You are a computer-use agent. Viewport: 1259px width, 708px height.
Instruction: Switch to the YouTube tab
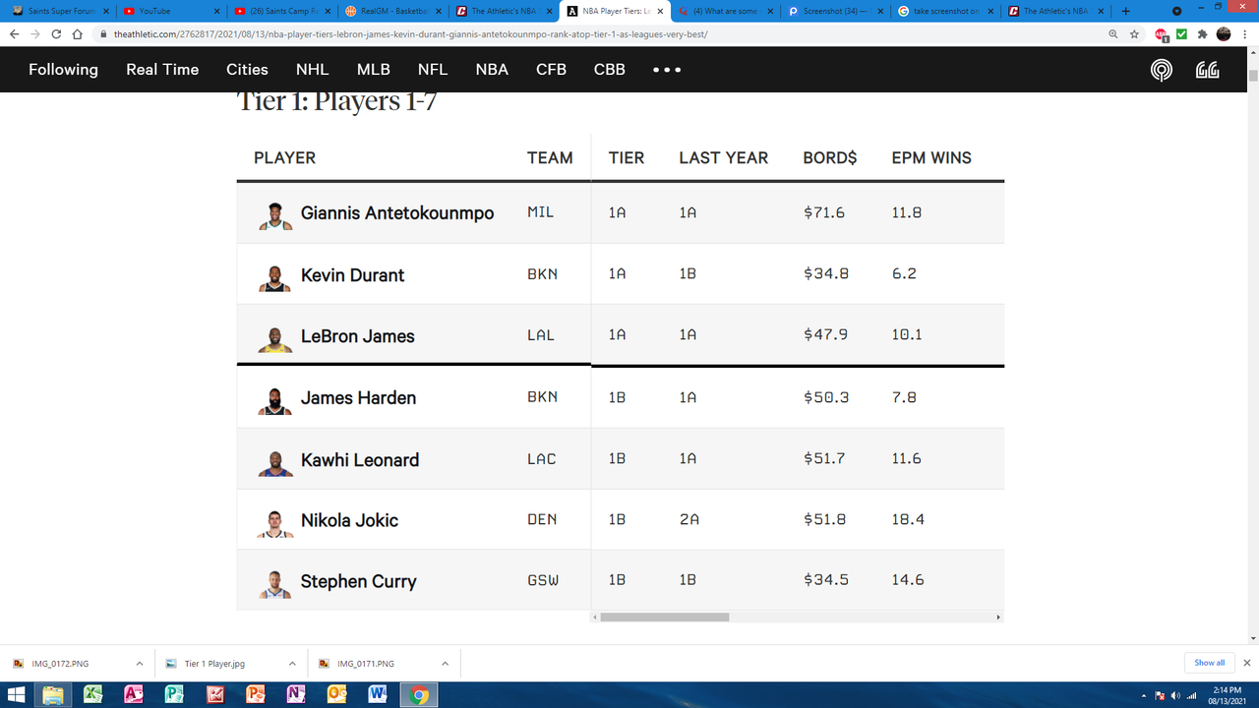(171, 11)
